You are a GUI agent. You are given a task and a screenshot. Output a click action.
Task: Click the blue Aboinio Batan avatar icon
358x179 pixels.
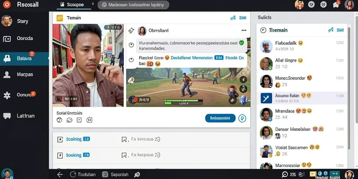point(266,98)
